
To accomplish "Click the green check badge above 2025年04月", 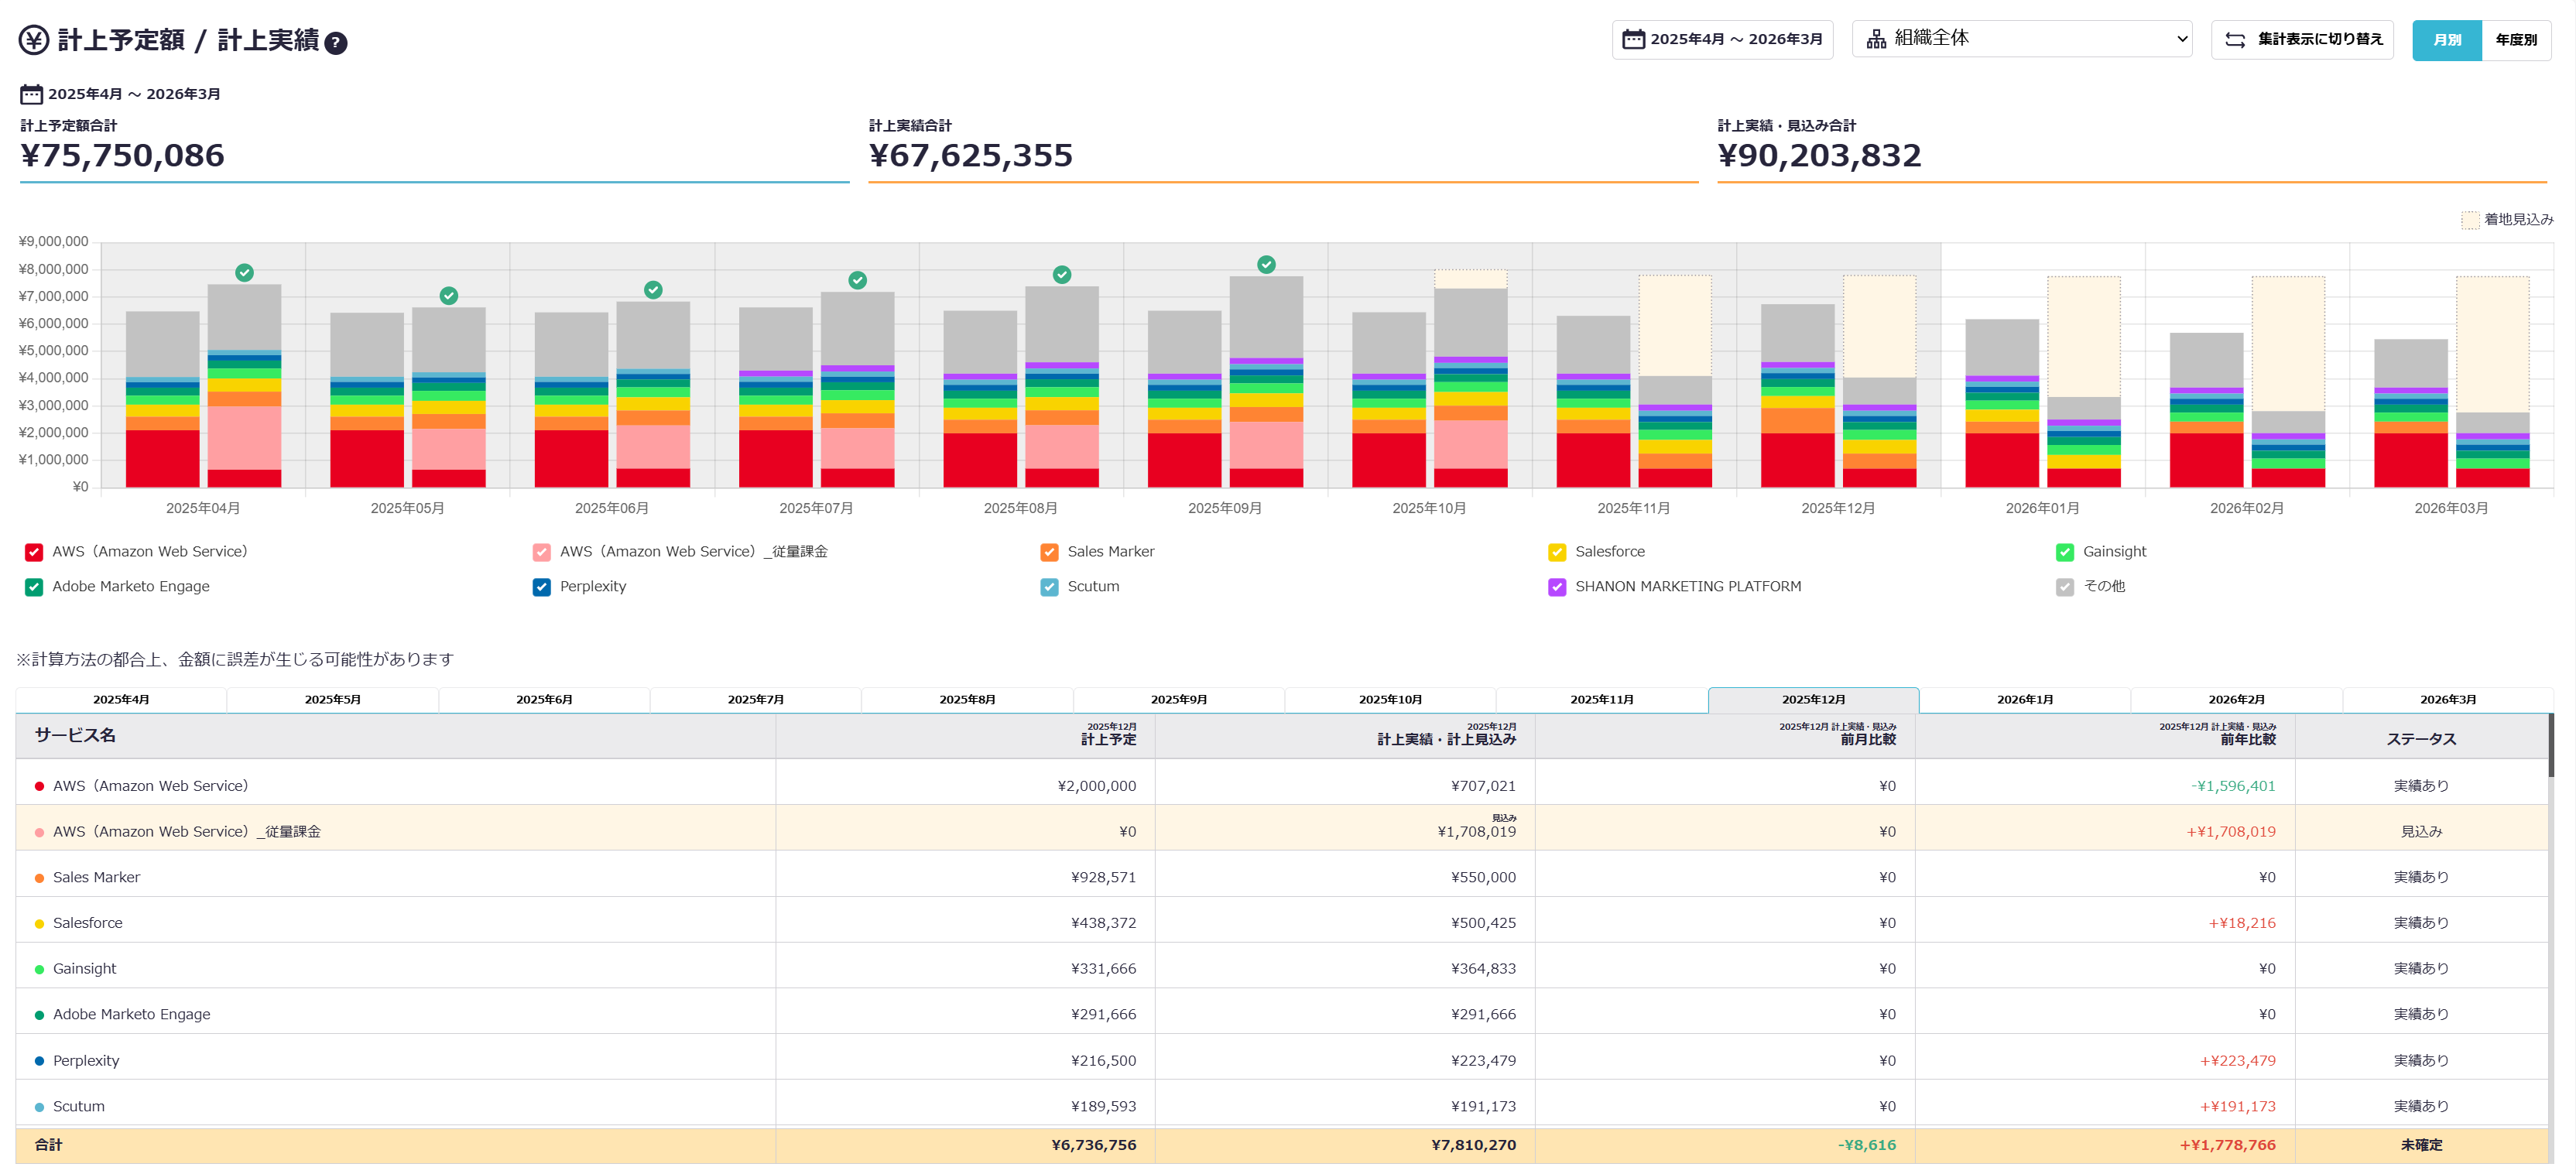I will coord(244,272).
